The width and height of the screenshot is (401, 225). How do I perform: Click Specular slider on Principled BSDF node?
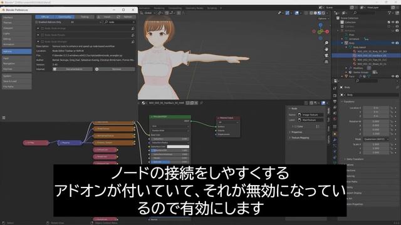coord(170,162)
